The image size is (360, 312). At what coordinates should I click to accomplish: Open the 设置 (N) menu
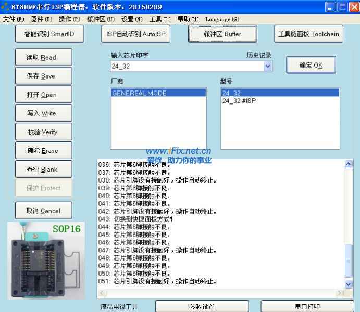pyautogui.click(x=132, y=19)
